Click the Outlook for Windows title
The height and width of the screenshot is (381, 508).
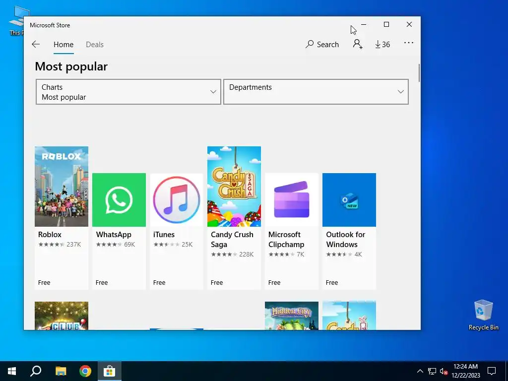point(346,240)
